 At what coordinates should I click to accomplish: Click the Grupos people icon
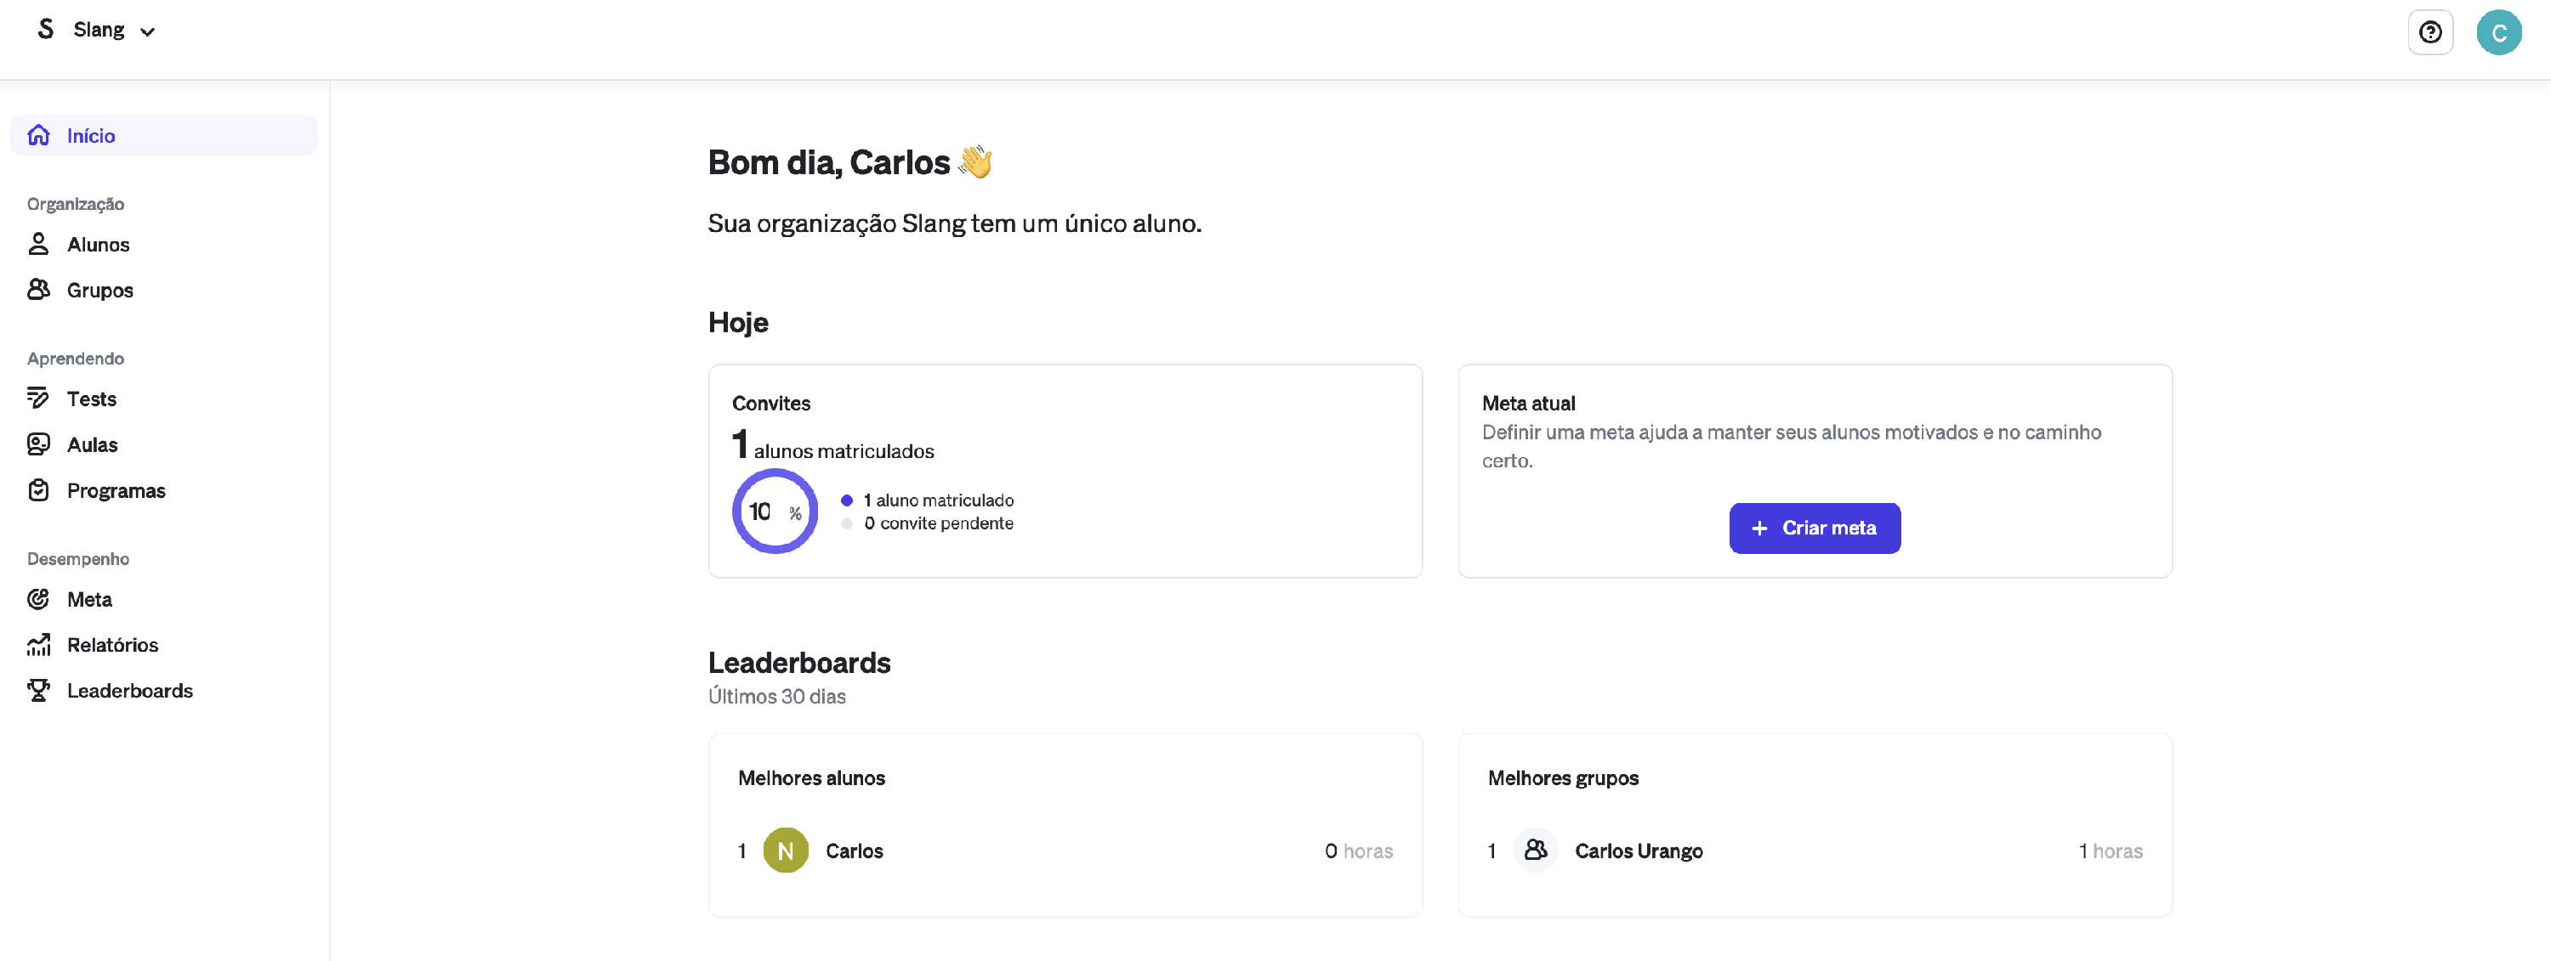click(38, 290)
